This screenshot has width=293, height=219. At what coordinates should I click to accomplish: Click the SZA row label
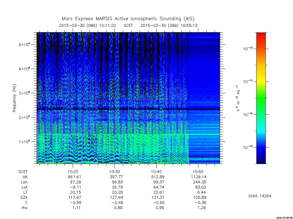[24, 197]
